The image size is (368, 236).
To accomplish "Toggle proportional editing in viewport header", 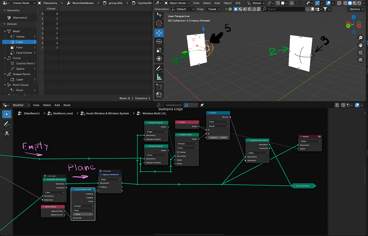I will click(x=292, y=3).
